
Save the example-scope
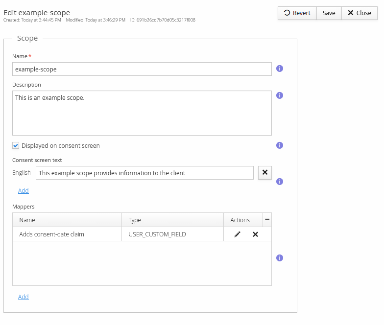pyautogui.click(x=329, y=13)
